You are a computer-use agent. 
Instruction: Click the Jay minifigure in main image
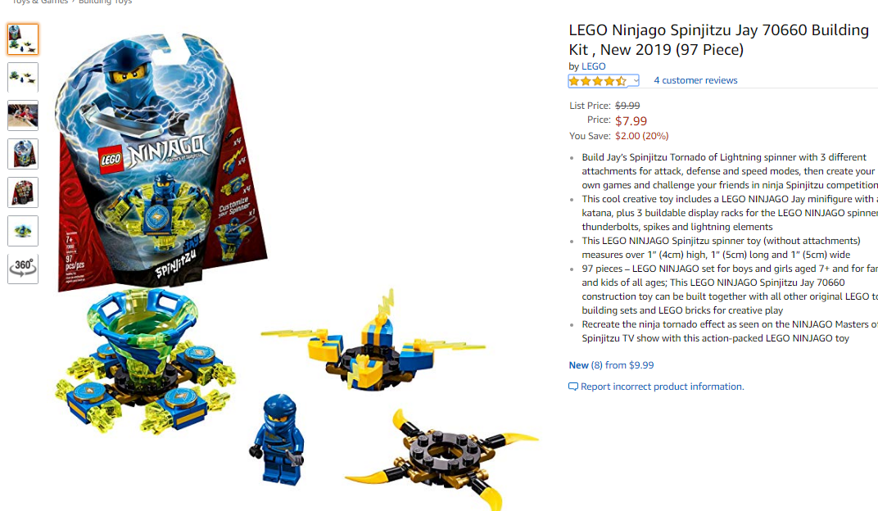tap(278, 439)
